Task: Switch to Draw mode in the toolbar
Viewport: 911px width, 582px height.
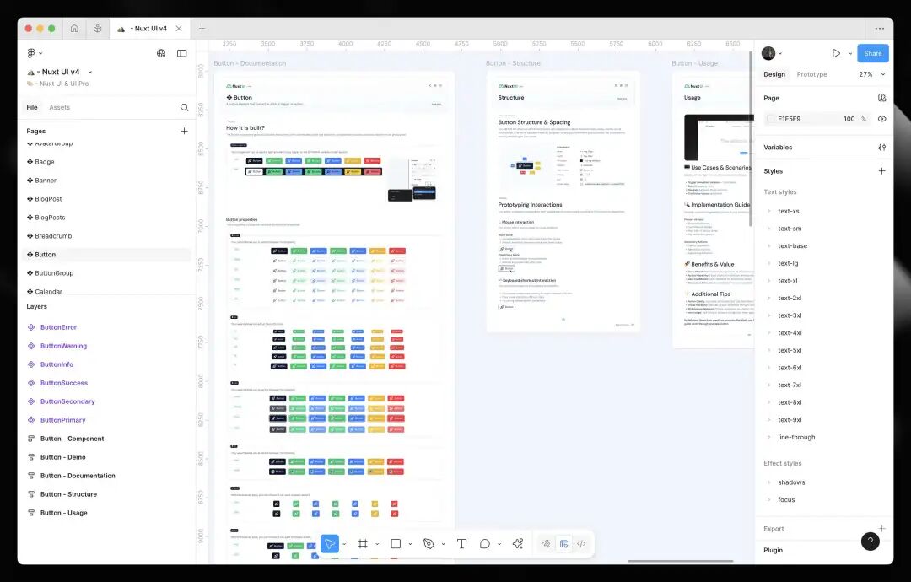Action: click(x=546, y=544)
